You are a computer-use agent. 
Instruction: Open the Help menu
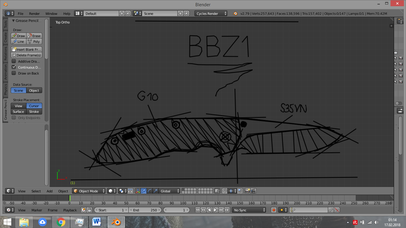67,14
